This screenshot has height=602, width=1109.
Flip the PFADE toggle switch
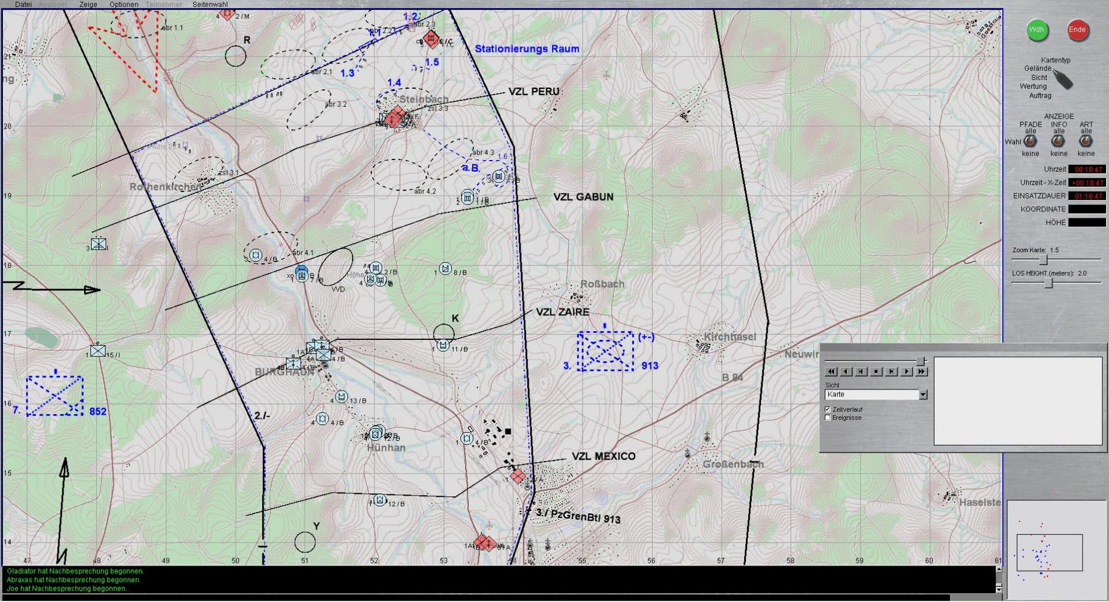coord(1030,141)
